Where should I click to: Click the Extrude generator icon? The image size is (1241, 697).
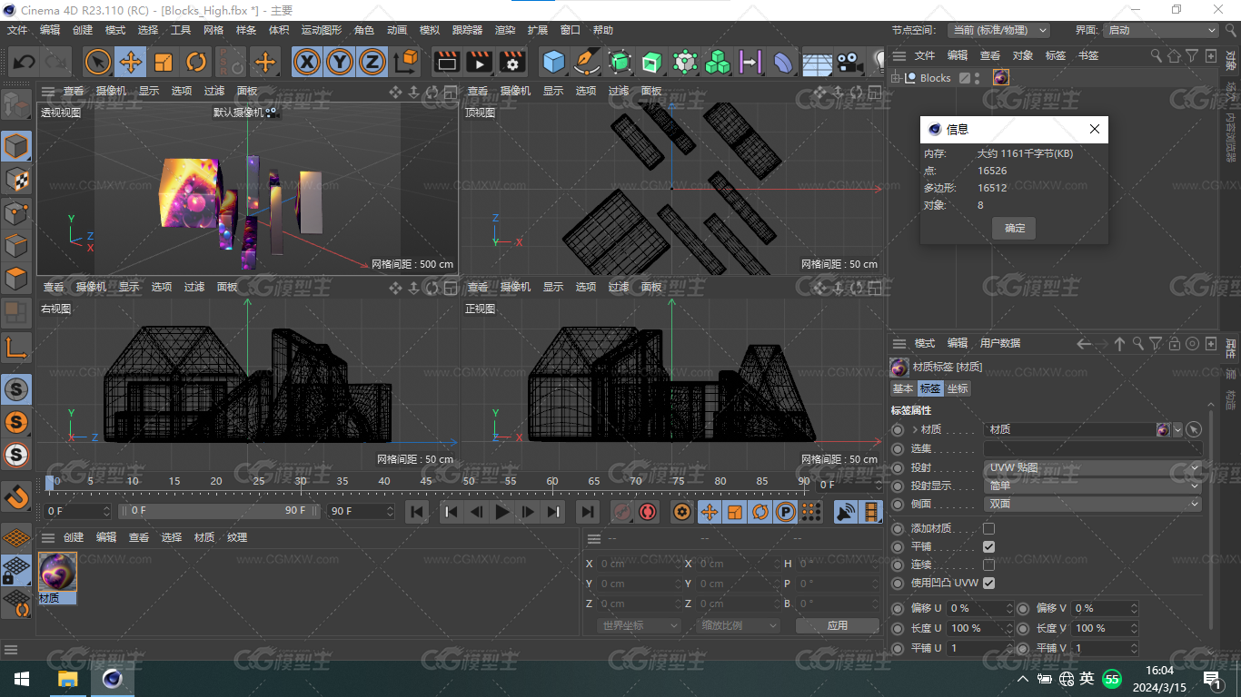651,62
